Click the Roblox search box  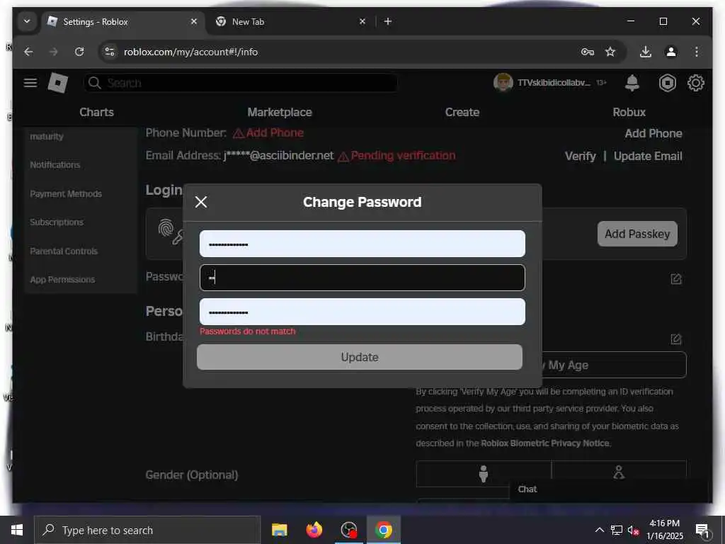pos(241,83)
